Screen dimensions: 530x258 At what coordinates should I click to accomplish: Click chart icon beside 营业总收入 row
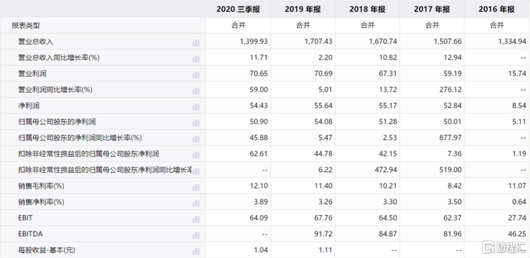[x=196, y=42]
